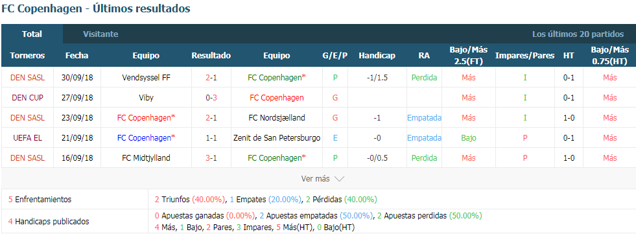Open Zenit de San Petersburgo team page
This screenshot has width=636, height=234.
click(277, 138)
